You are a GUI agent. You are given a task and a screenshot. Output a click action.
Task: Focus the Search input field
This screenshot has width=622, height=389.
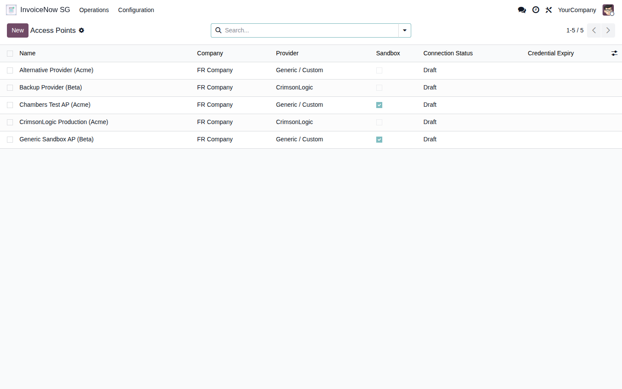pyautogui.click(x=310, y=30)
